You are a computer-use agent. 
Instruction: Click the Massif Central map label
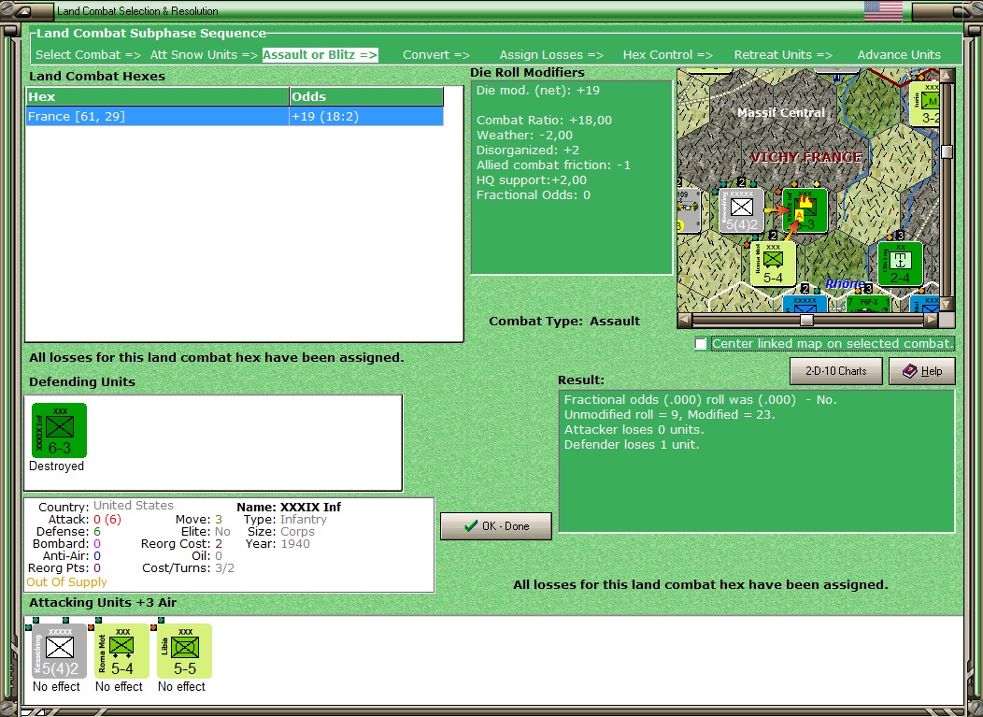[x=781, y=113]
